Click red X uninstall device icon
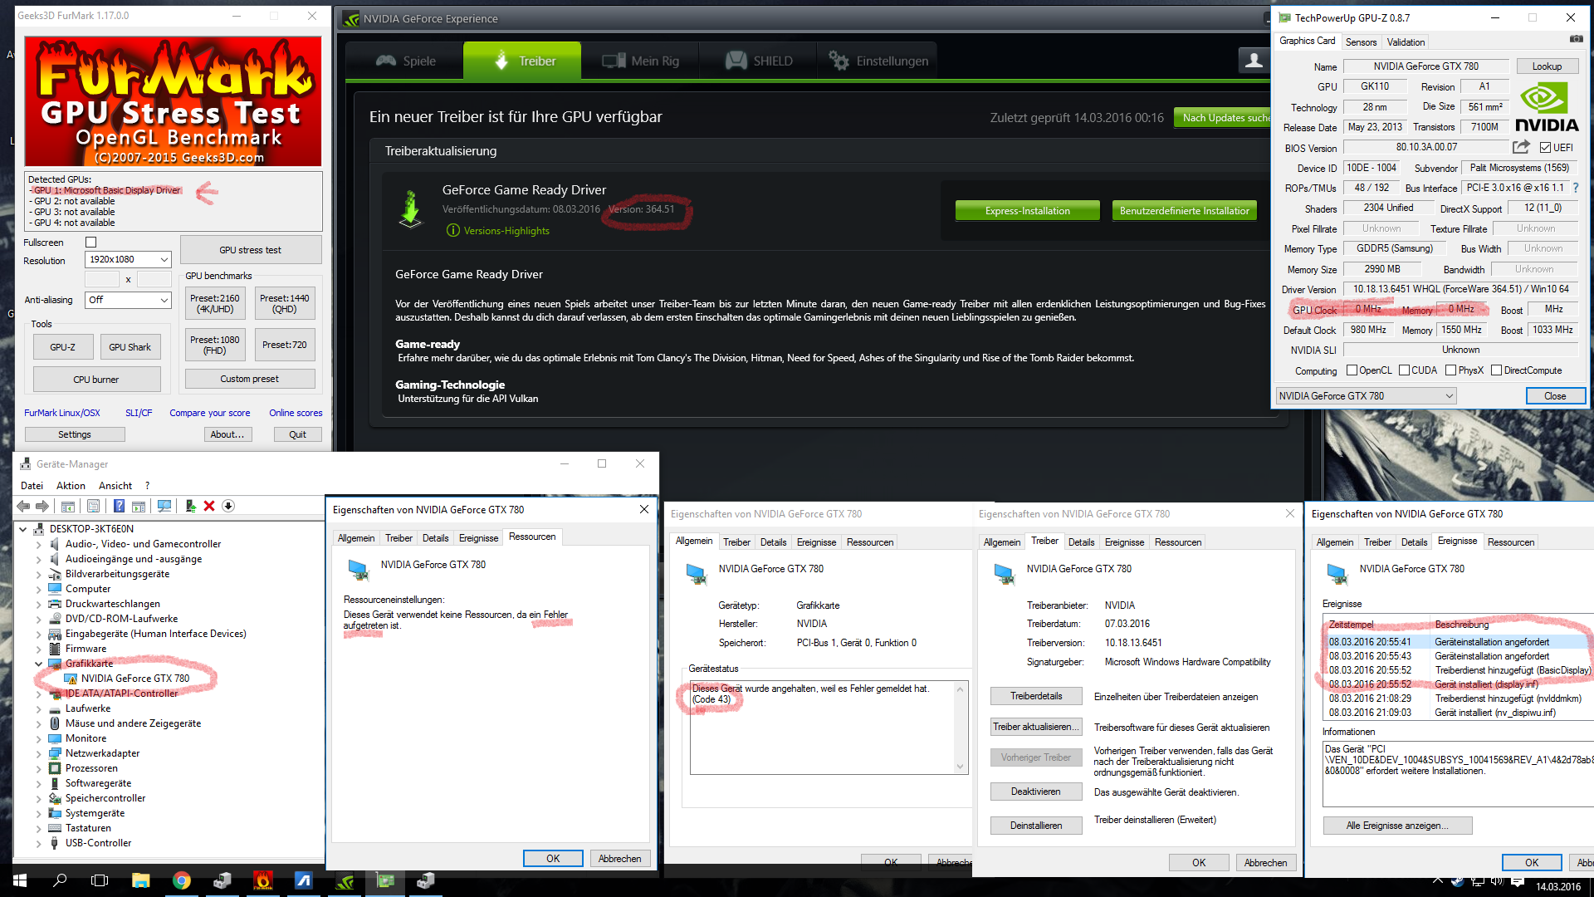 [x=209, y=506]
